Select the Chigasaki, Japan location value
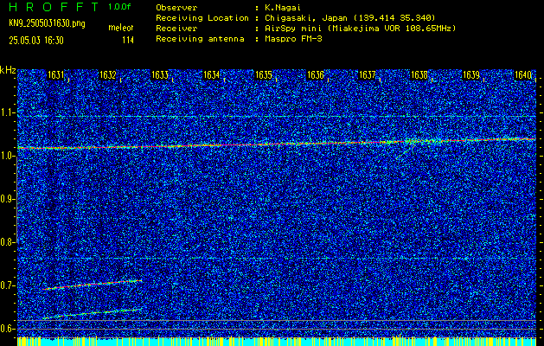 349,17
